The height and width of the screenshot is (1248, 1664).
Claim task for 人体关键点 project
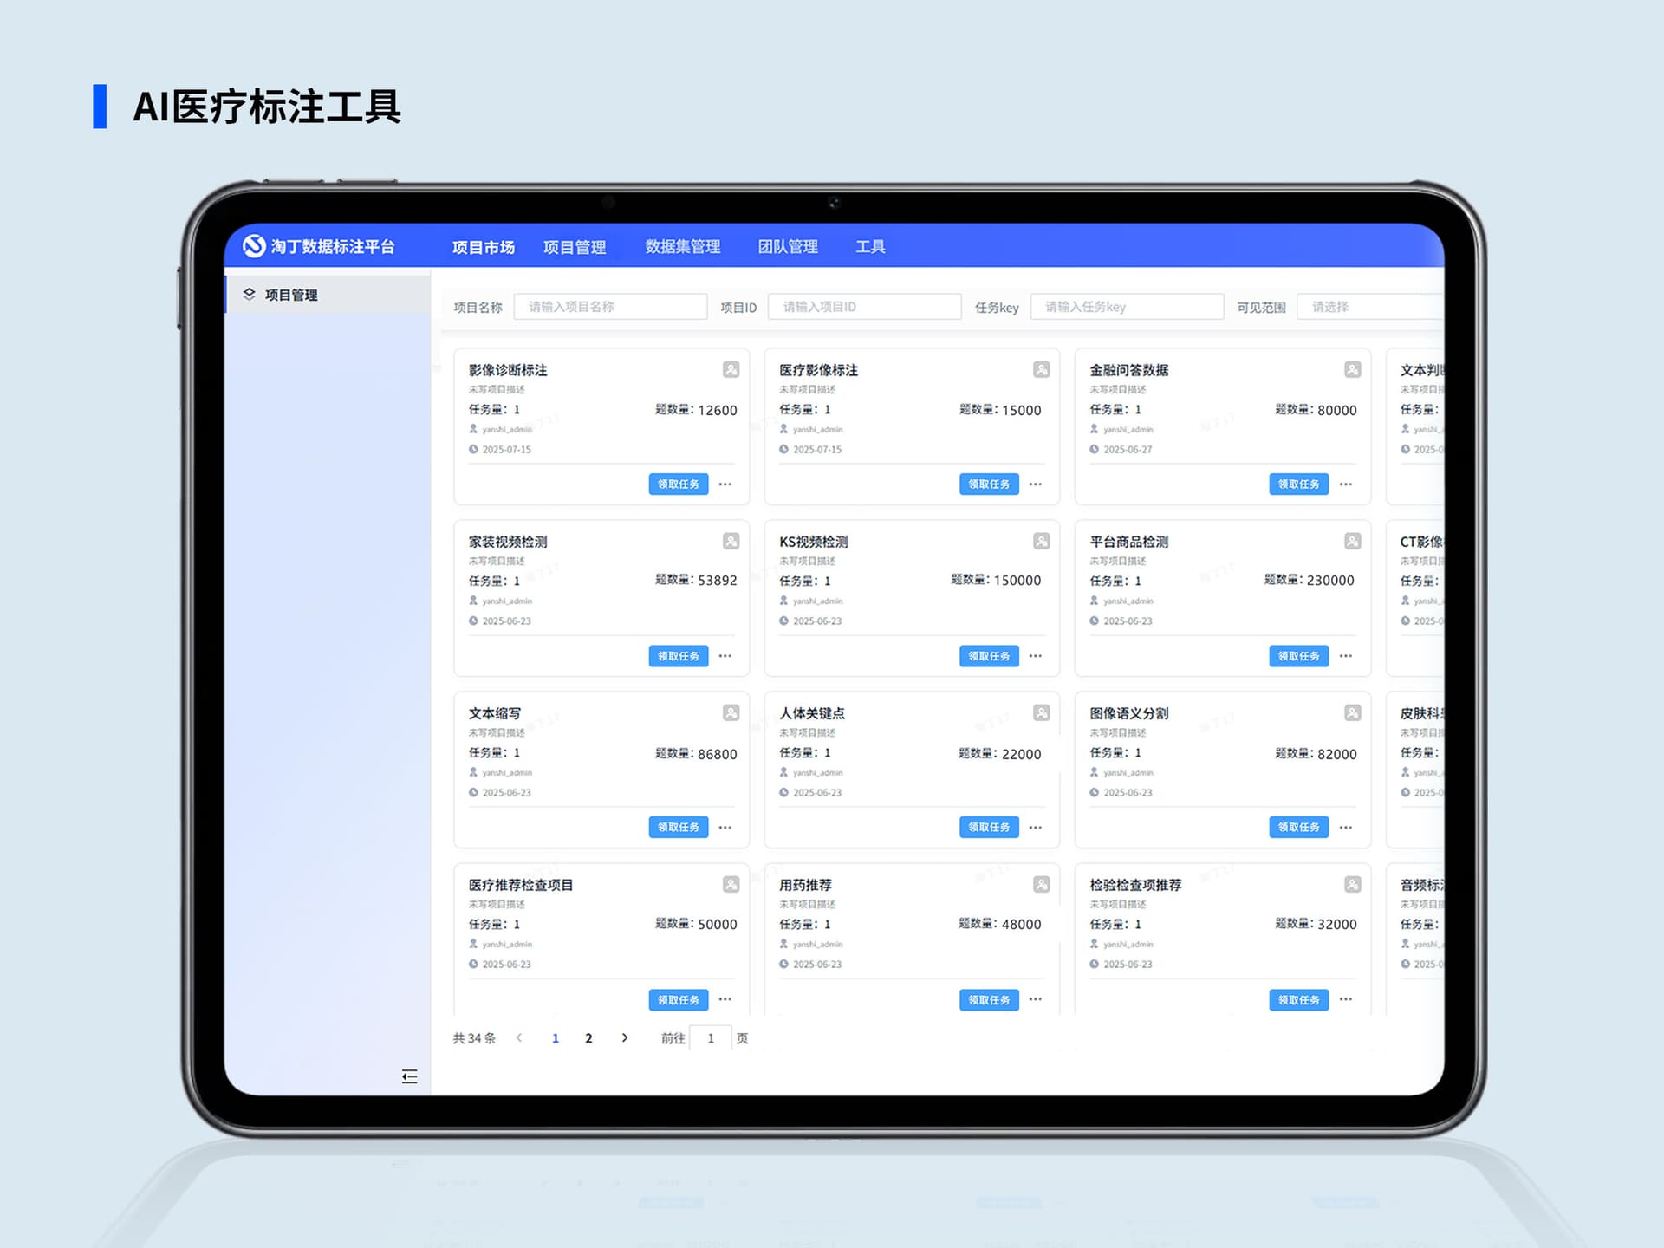[x=989, y=828]
